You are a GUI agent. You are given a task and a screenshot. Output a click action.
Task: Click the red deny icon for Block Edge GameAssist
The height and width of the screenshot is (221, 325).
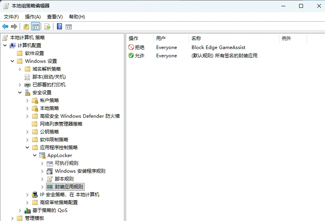131,47
